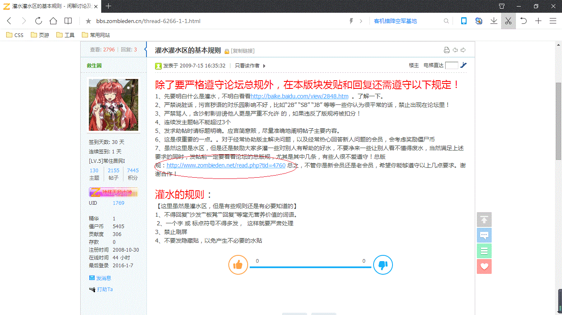Click the lightning speed-mode icon
Image resolution: width=562 pixels, height=315 pixels.
pyautogui.click(x=351, y=21)
